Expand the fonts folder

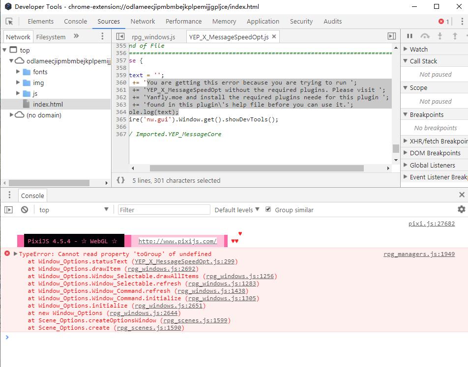pyautogui.click(x=18, y=72)
